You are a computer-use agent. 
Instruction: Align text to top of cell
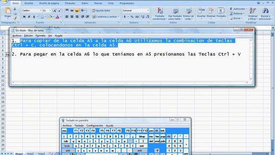pos(67,10)
